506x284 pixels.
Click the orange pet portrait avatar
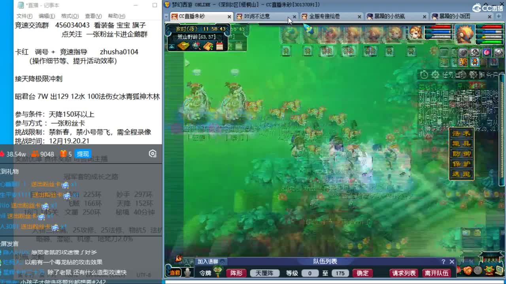(x=465, y=34)
